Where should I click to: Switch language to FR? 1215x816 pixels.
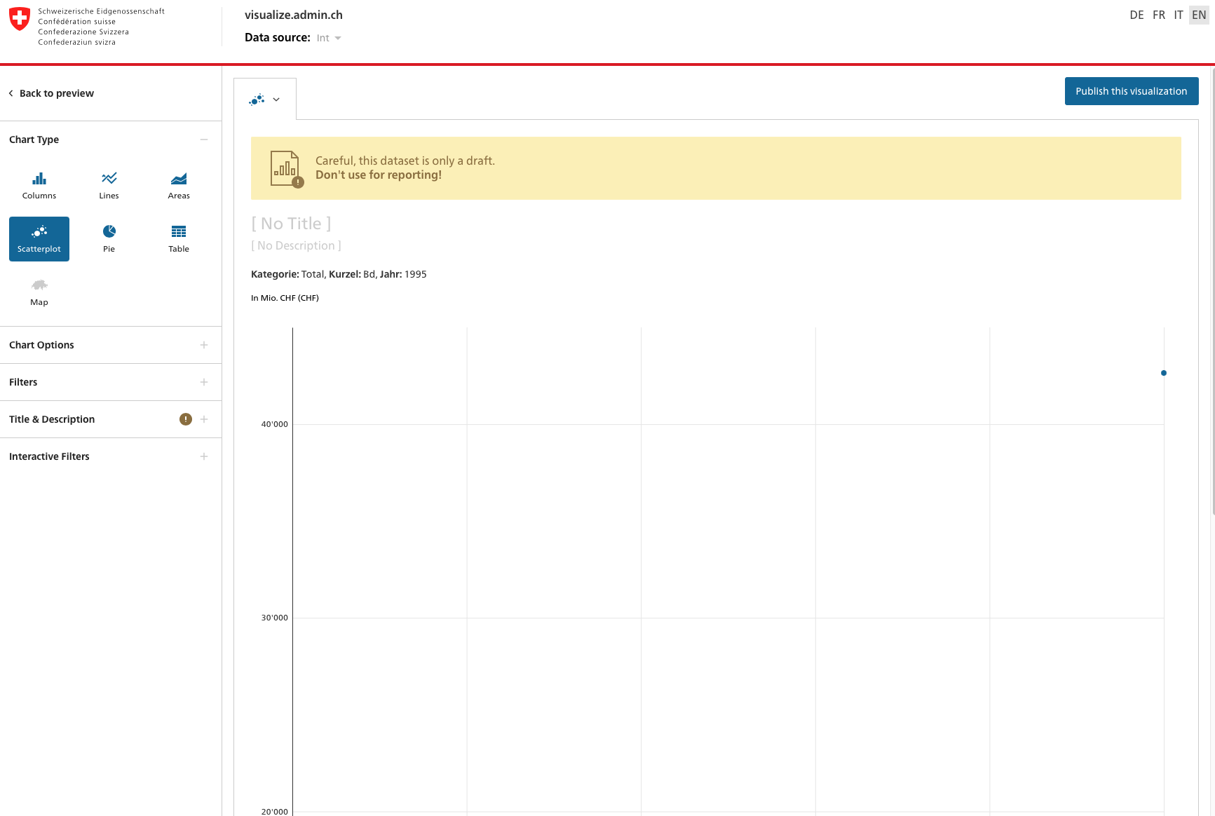(x=1159, y=15)
